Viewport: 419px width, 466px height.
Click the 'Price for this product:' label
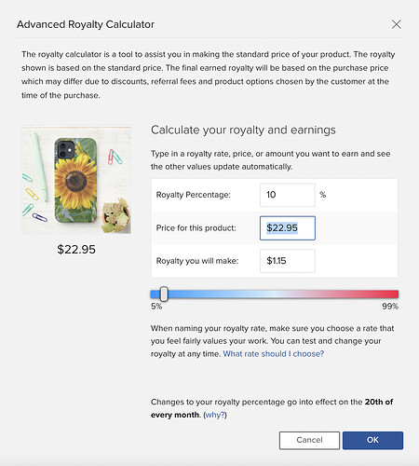196,228
